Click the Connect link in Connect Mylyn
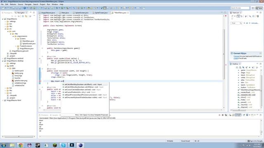Image resolution: width=264 pixels, height=148 pixels. click(x=236, y=56)
